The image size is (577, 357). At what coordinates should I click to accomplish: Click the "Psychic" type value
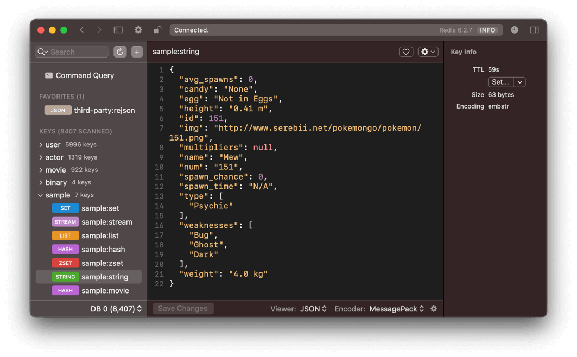click(x=211, y=206)
